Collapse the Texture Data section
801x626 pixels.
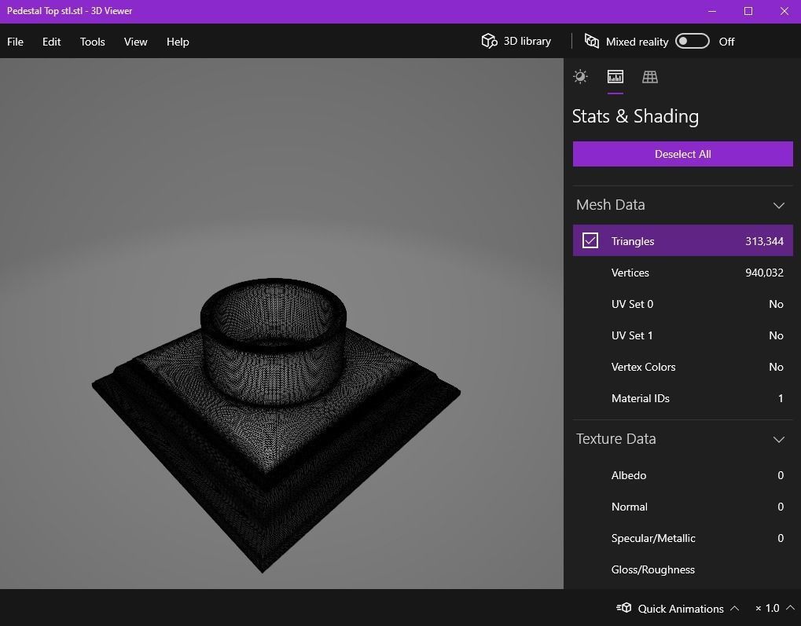778,439
